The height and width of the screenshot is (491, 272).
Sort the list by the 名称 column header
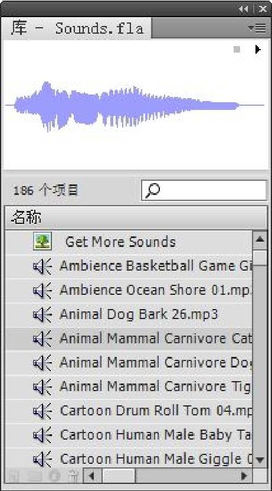[x=136, y=217]
